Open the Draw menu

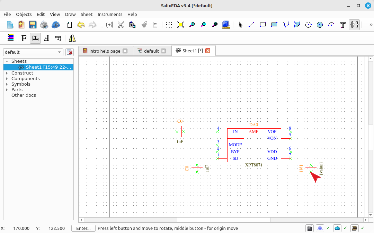point(70,14)
